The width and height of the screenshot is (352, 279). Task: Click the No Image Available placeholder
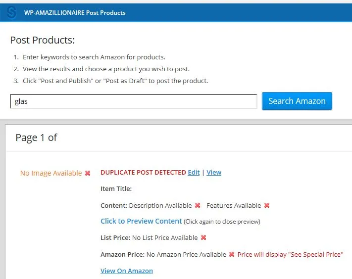[x=51, y=173]
